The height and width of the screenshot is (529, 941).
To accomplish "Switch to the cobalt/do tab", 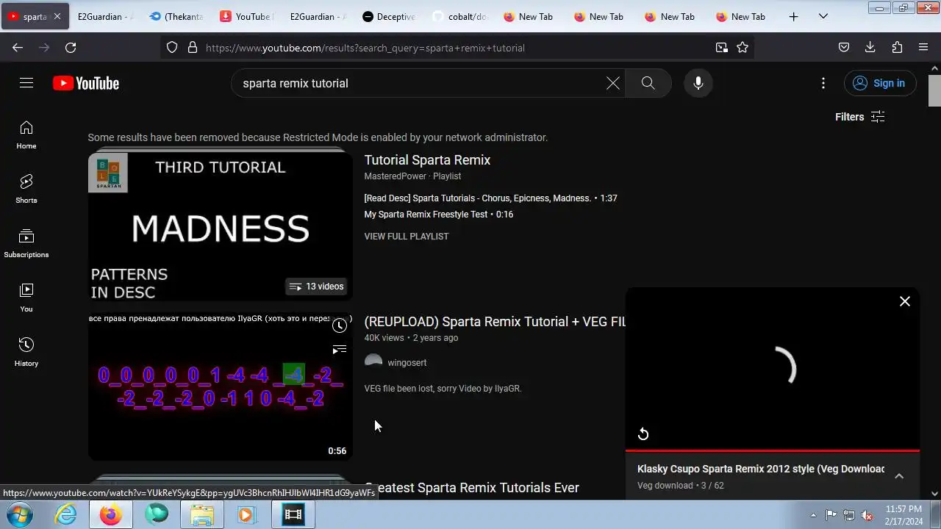I will [x=460, y=16].
